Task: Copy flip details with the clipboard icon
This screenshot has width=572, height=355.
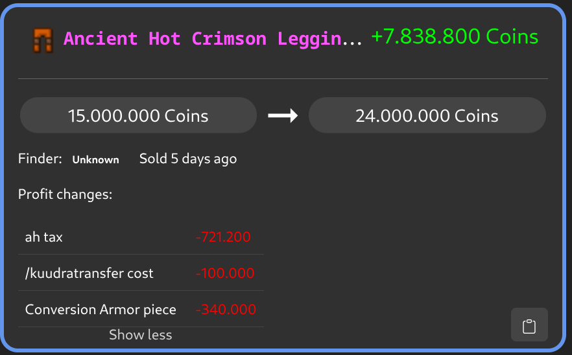Action: 529,325
